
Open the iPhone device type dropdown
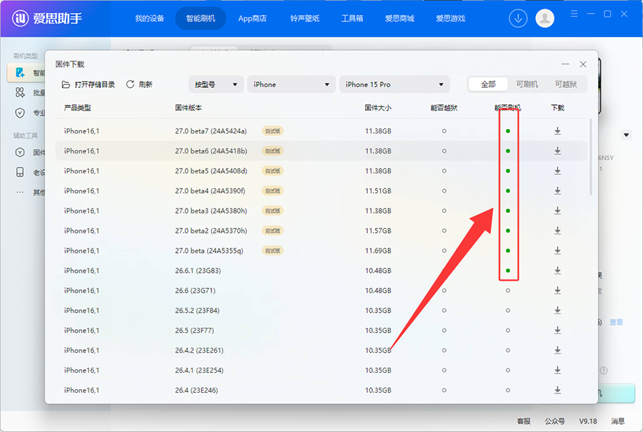click(291, 84)
